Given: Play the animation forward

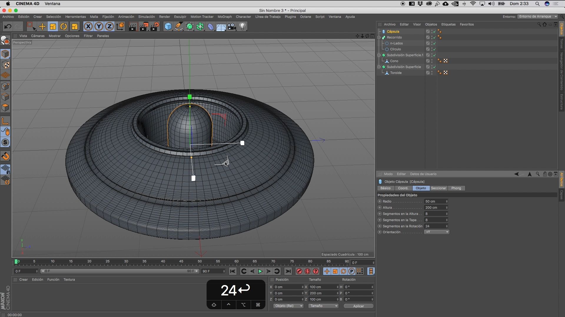Looking at the screenshot, I should pos(260,271).
